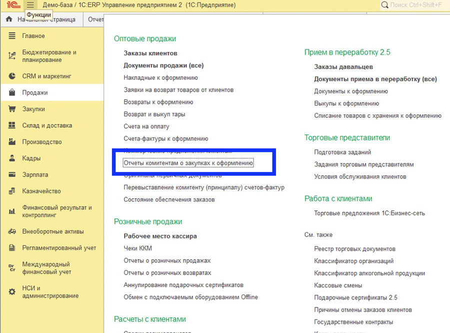This screenshot has height=333, width=450.
Task: Open the Главное section
Action: point(33,36)
